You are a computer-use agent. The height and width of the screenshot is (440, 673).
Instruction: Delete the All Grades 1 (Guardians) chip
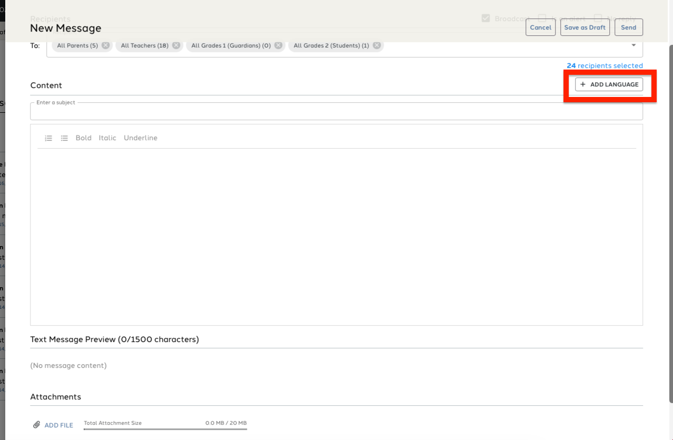click(x=278, y=45)
